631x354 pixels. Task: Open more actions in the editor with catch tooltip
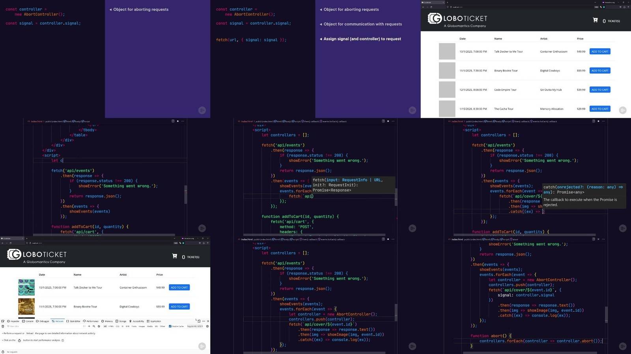coord(603,121)
